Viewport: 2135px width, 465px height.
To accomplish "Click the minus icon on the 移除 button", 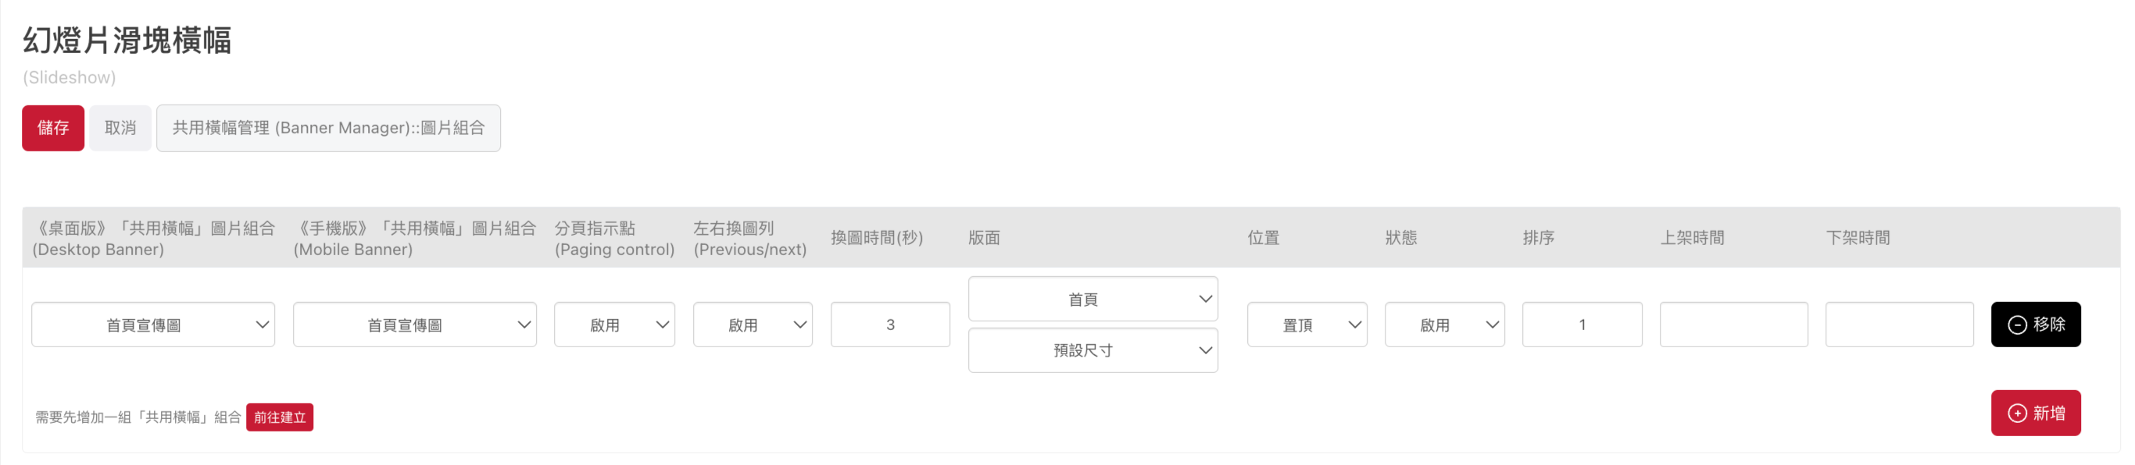I will (2017, 325).
